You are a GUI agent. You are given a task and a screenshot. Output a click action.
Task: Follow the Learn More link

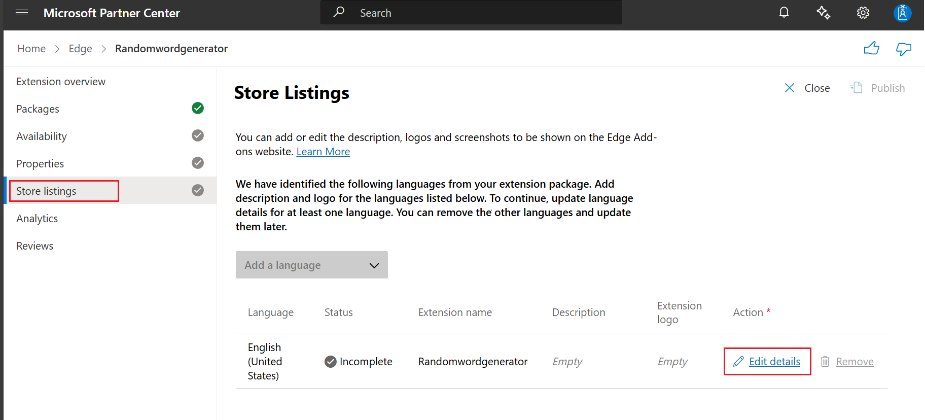[323, 152]
